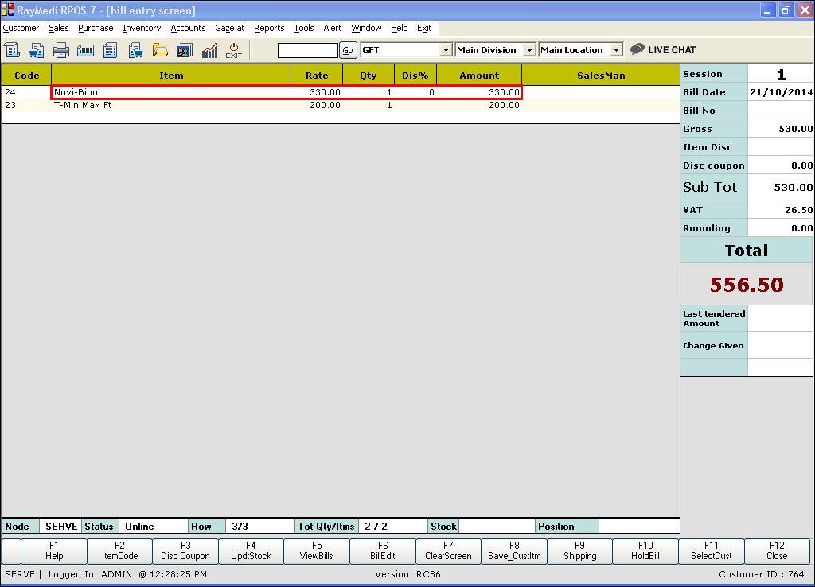Open the Inventory menu

[x=142, y=28]
